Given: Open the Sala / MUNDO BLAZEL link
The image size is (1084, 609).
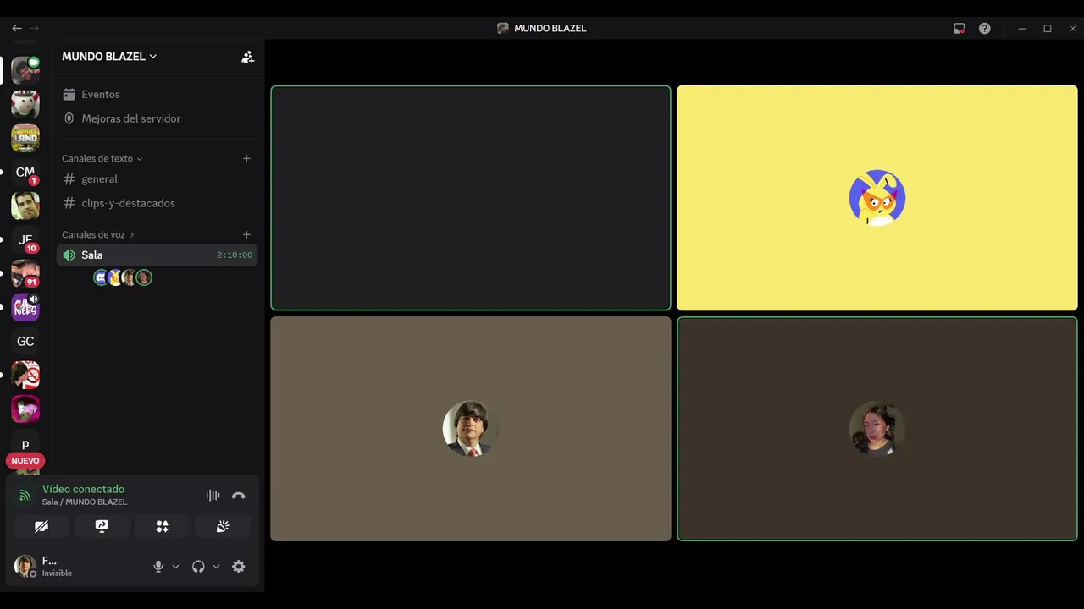Looking at the screenshot, I should (x=85, y=502).
